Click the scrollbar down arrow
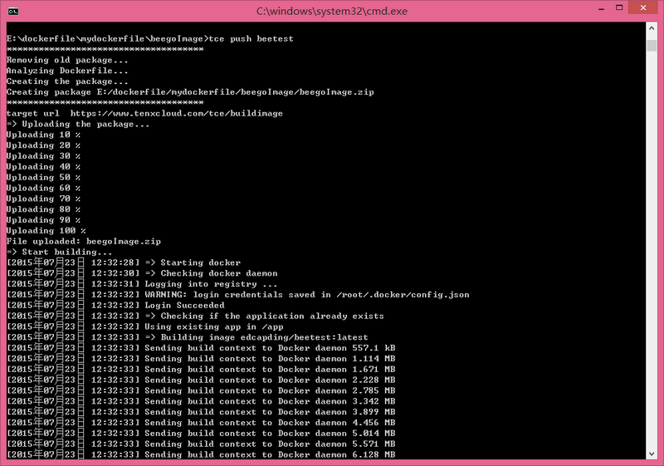The height and width of the screenshot is (466, 664). [652, 454]
